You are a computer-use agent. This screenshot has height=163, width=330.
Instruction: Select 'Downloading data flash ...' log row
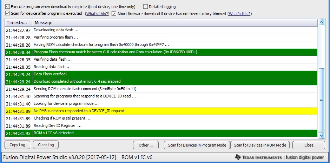coord(161,30)
